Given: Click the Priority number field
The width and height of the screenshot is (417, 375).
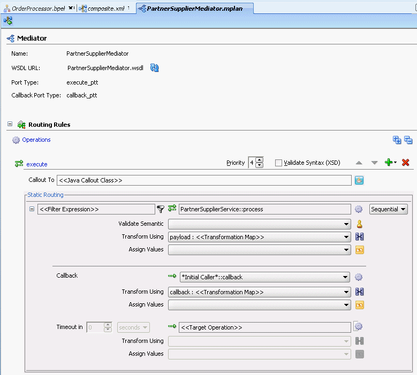Looking at the screenshot, I should pyautogui.click(x=252, y=163).
